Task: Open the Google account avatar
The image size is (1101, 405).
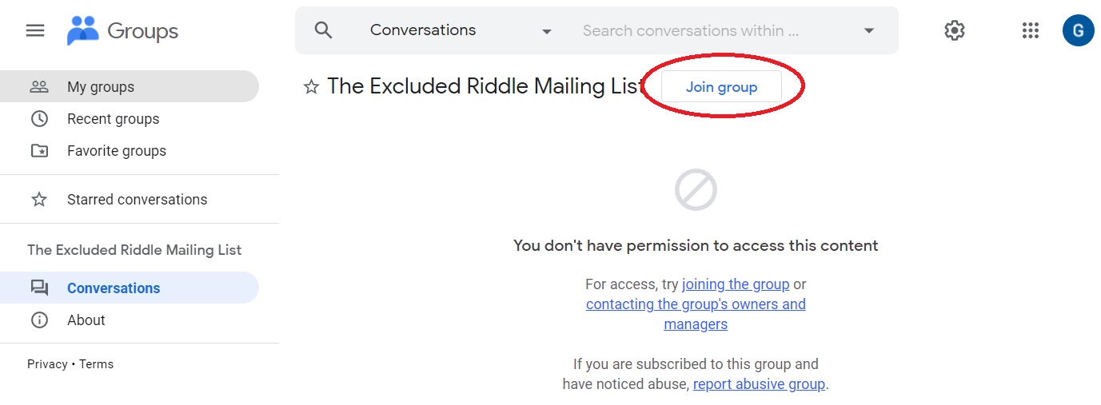Action: [1078, 30]
